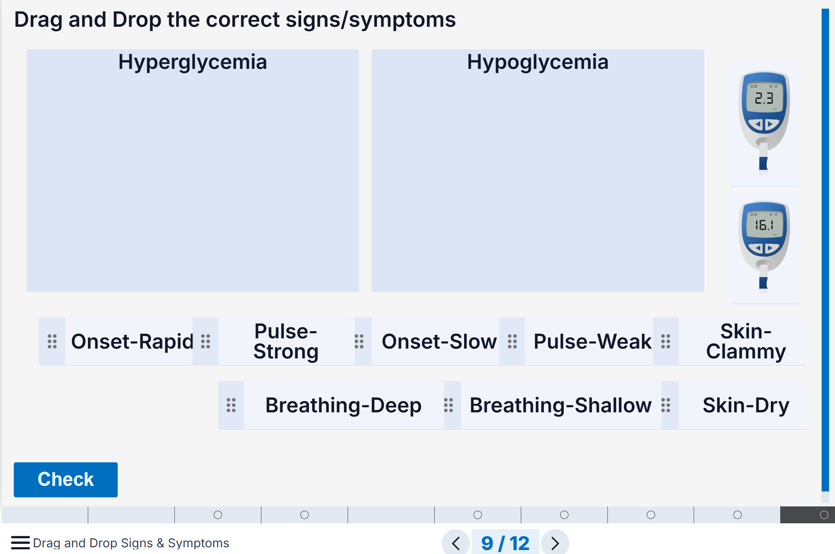Open the 9 / 12 page selector
835x554 pixels.
point(505,543)
